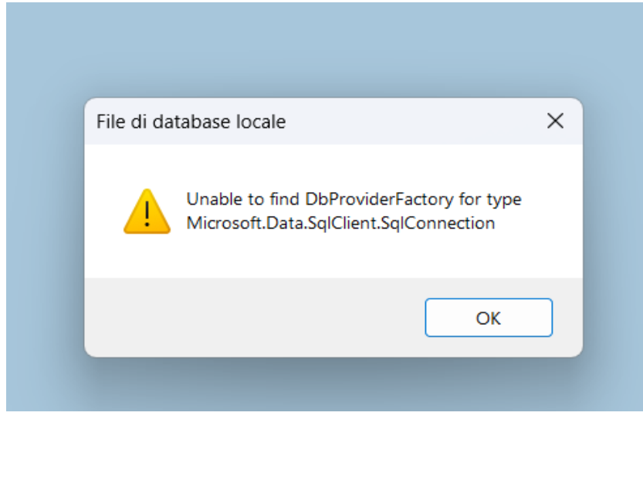Click the 'Unable to find DbProviderFactory' message line
Image resolution: width=643 pixels, height=497 pixels.
click(354, 200)
